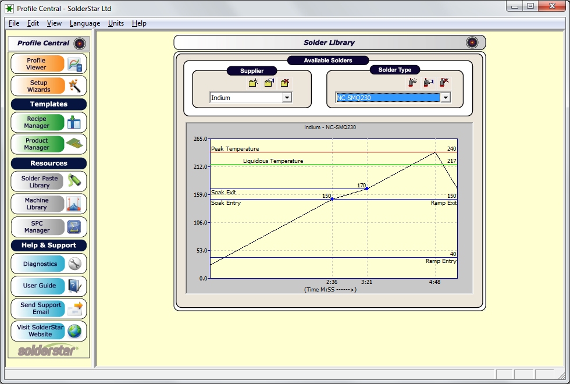
Task: Click the Setup Wizards wand icon
Action: pos(75,86)
